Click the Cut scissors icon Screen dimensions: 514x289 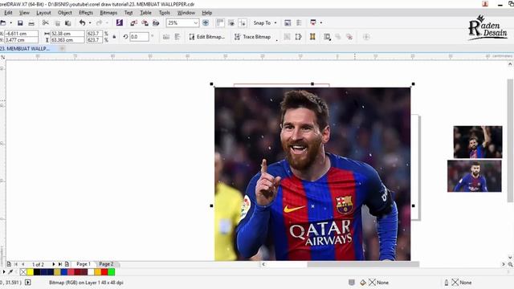(46, 22)
